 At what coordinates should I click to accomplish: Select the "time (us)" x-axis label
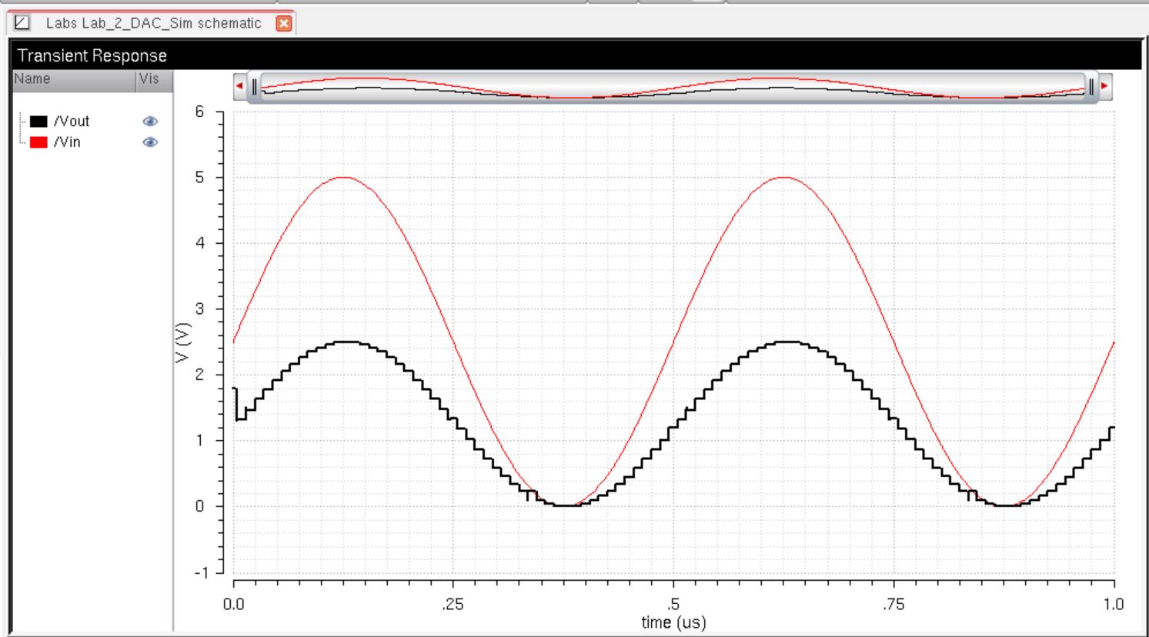(x=673, y=622)
